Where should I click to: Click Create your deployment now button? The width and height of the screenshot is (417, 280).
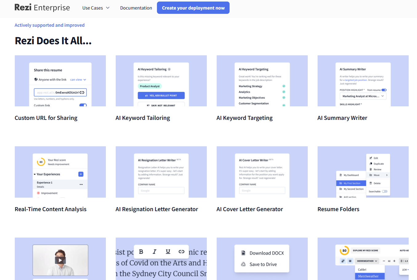pos(193,8)
